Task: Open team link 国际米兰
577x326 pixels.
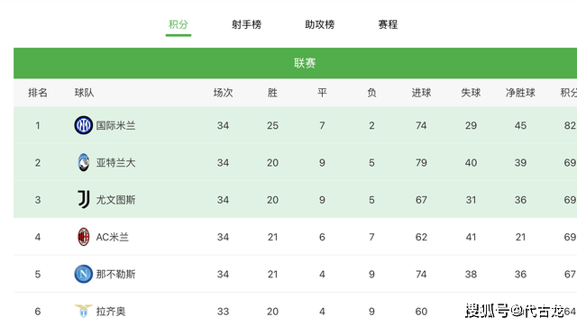Action: [116, 126]
